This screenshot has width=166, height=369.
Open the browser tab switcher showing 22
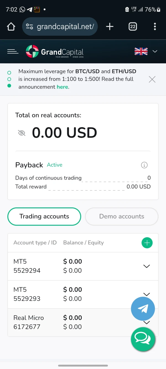[x=133, y=27]
